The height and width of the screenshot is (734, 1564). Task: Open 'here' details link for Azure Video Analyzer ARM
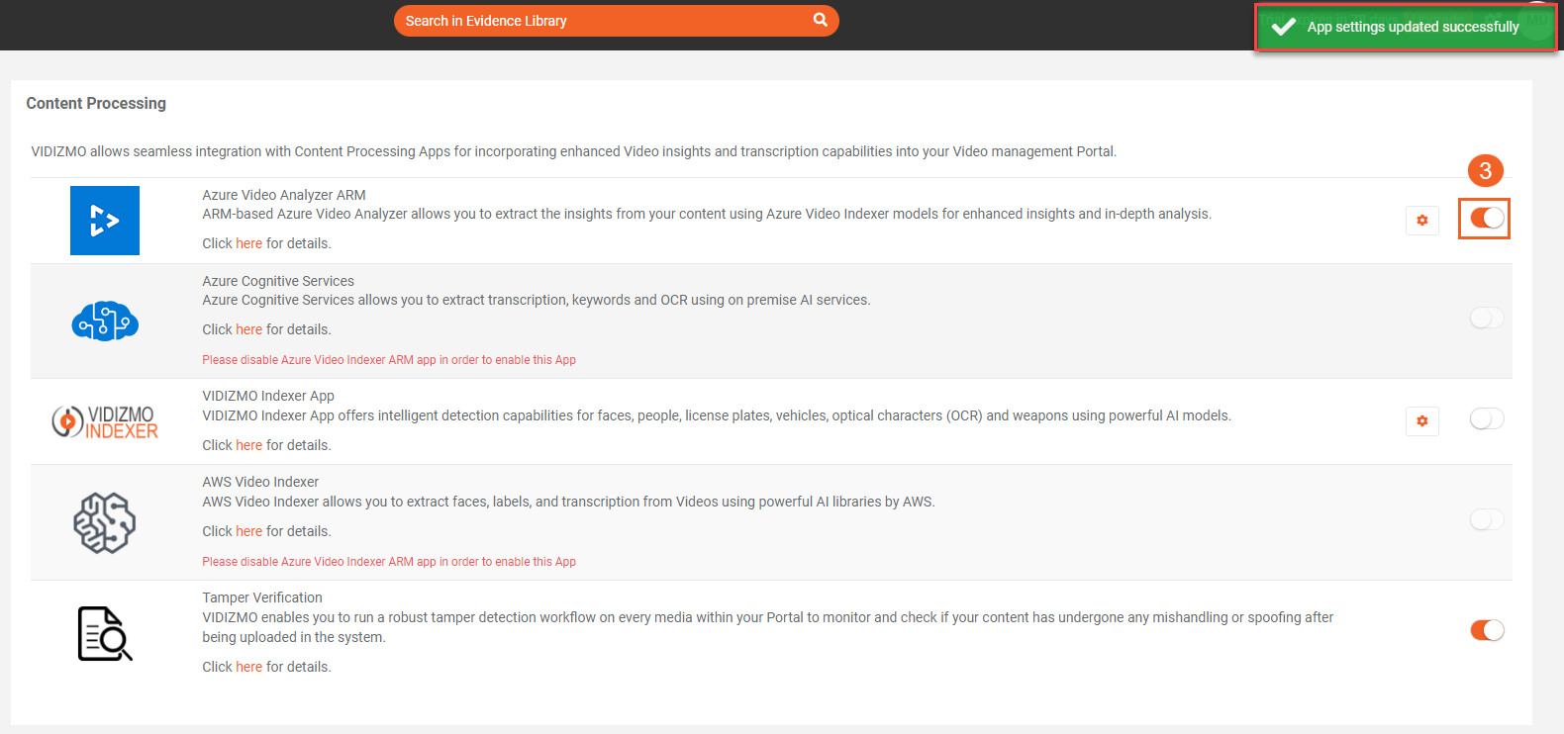click(x=249, y=243)
